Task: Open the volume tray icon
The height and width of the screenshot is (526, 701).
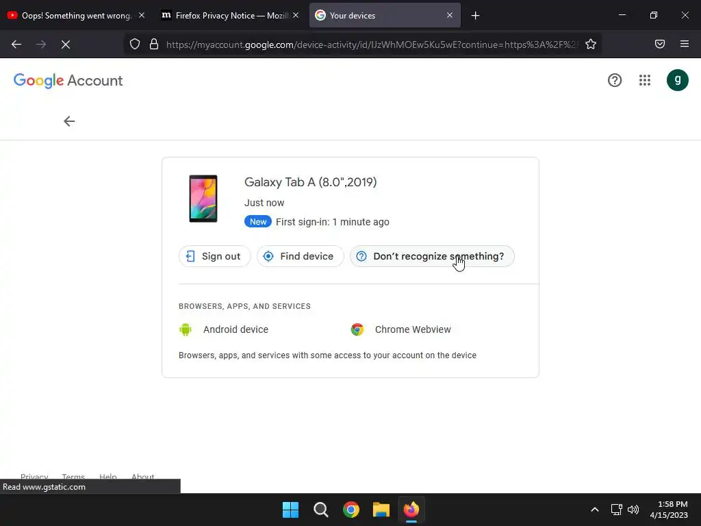Action: tap(633, 510)
